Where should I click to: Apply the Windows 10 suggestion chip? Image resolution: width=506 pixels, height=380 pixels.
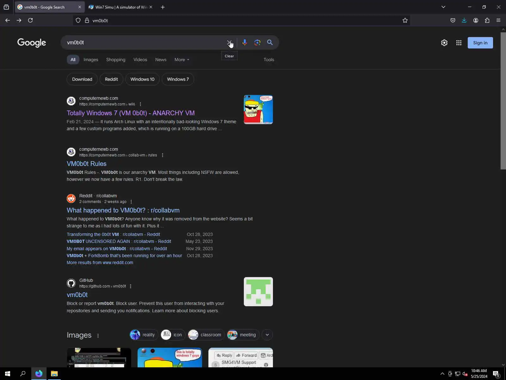(142, 79)
